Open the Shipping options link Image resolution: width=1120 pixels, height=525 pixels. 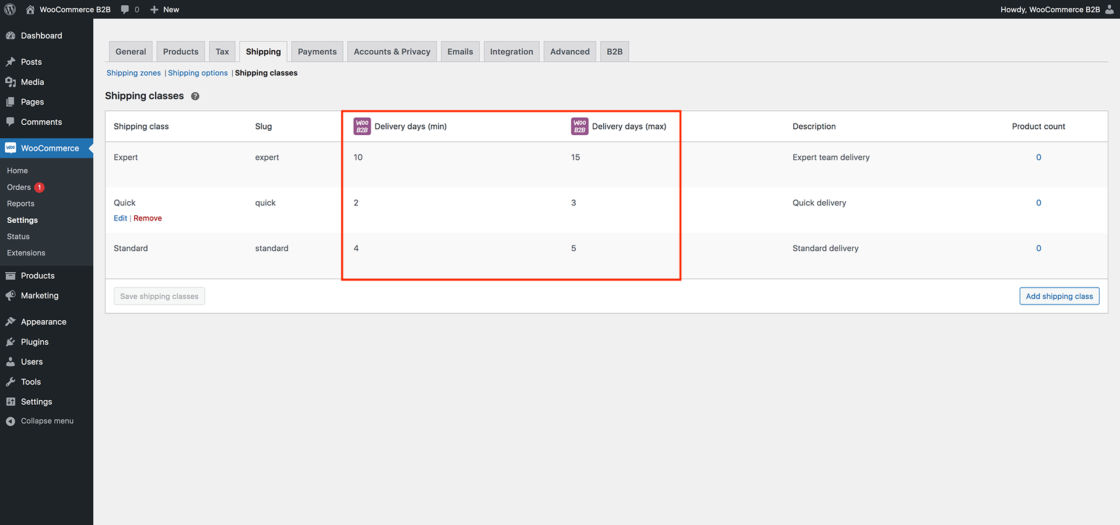pos(198,73)
